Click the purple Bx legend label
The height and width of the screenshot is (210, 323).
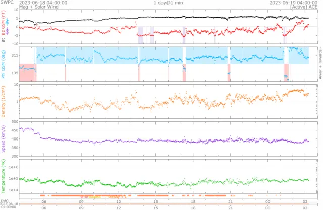click(8, 31)
